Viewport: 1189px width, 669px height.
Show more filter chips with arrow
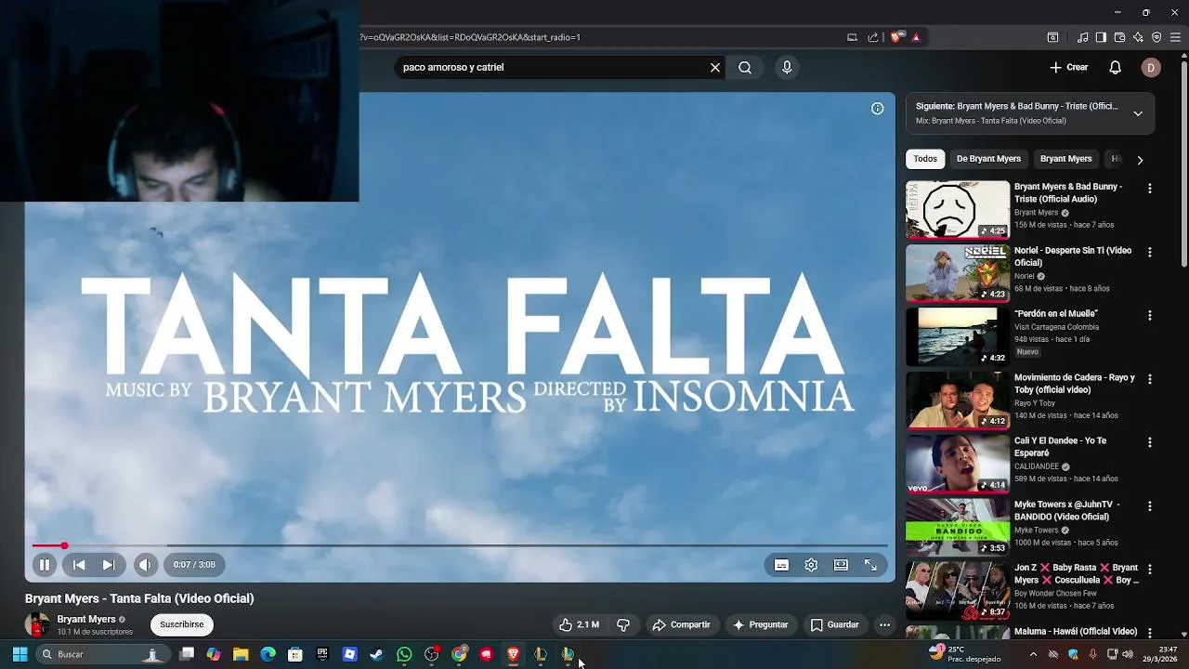pos(1140,160)
